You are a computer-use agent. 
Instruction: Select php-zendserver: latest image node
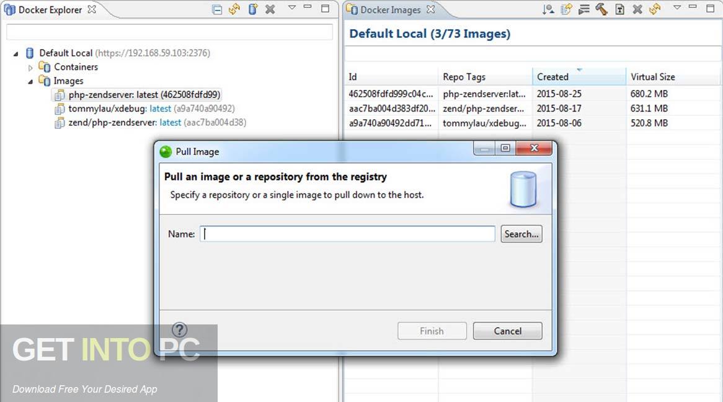(x=144, y=95)
